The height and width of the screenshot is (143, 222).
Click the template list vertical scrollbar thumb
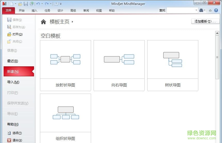tap(217, 57)
